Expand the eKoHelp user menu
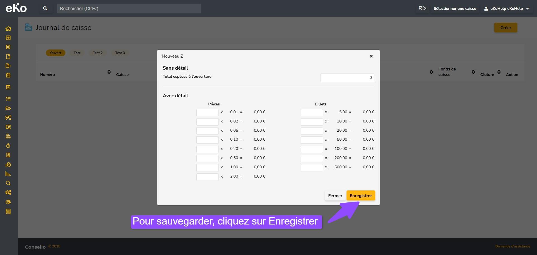The image size is (537, 255). pyautogui.click(x=507, y=8)
